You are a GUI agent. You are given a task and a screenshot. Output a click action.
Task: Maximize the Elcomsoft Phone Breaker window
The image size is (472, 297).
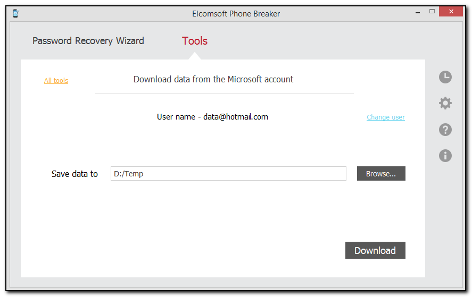pos(432,12)
